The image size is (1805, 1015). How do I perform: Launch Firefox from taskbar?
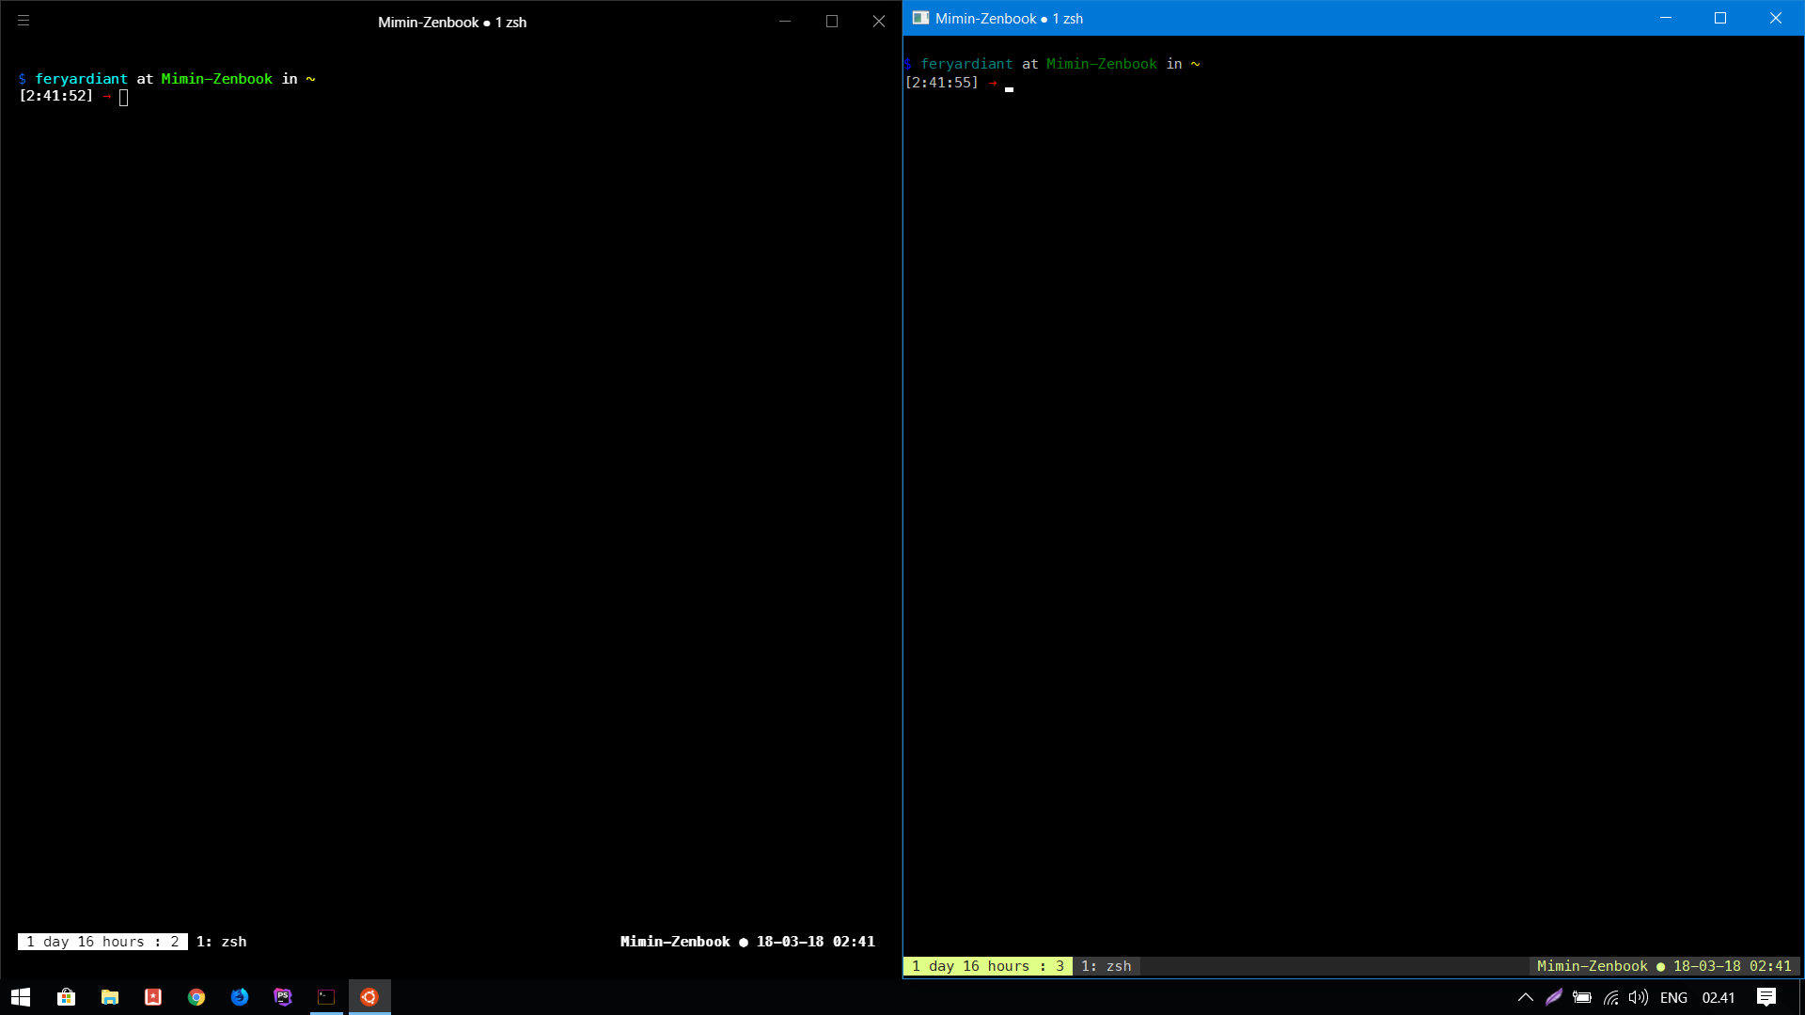240,997
